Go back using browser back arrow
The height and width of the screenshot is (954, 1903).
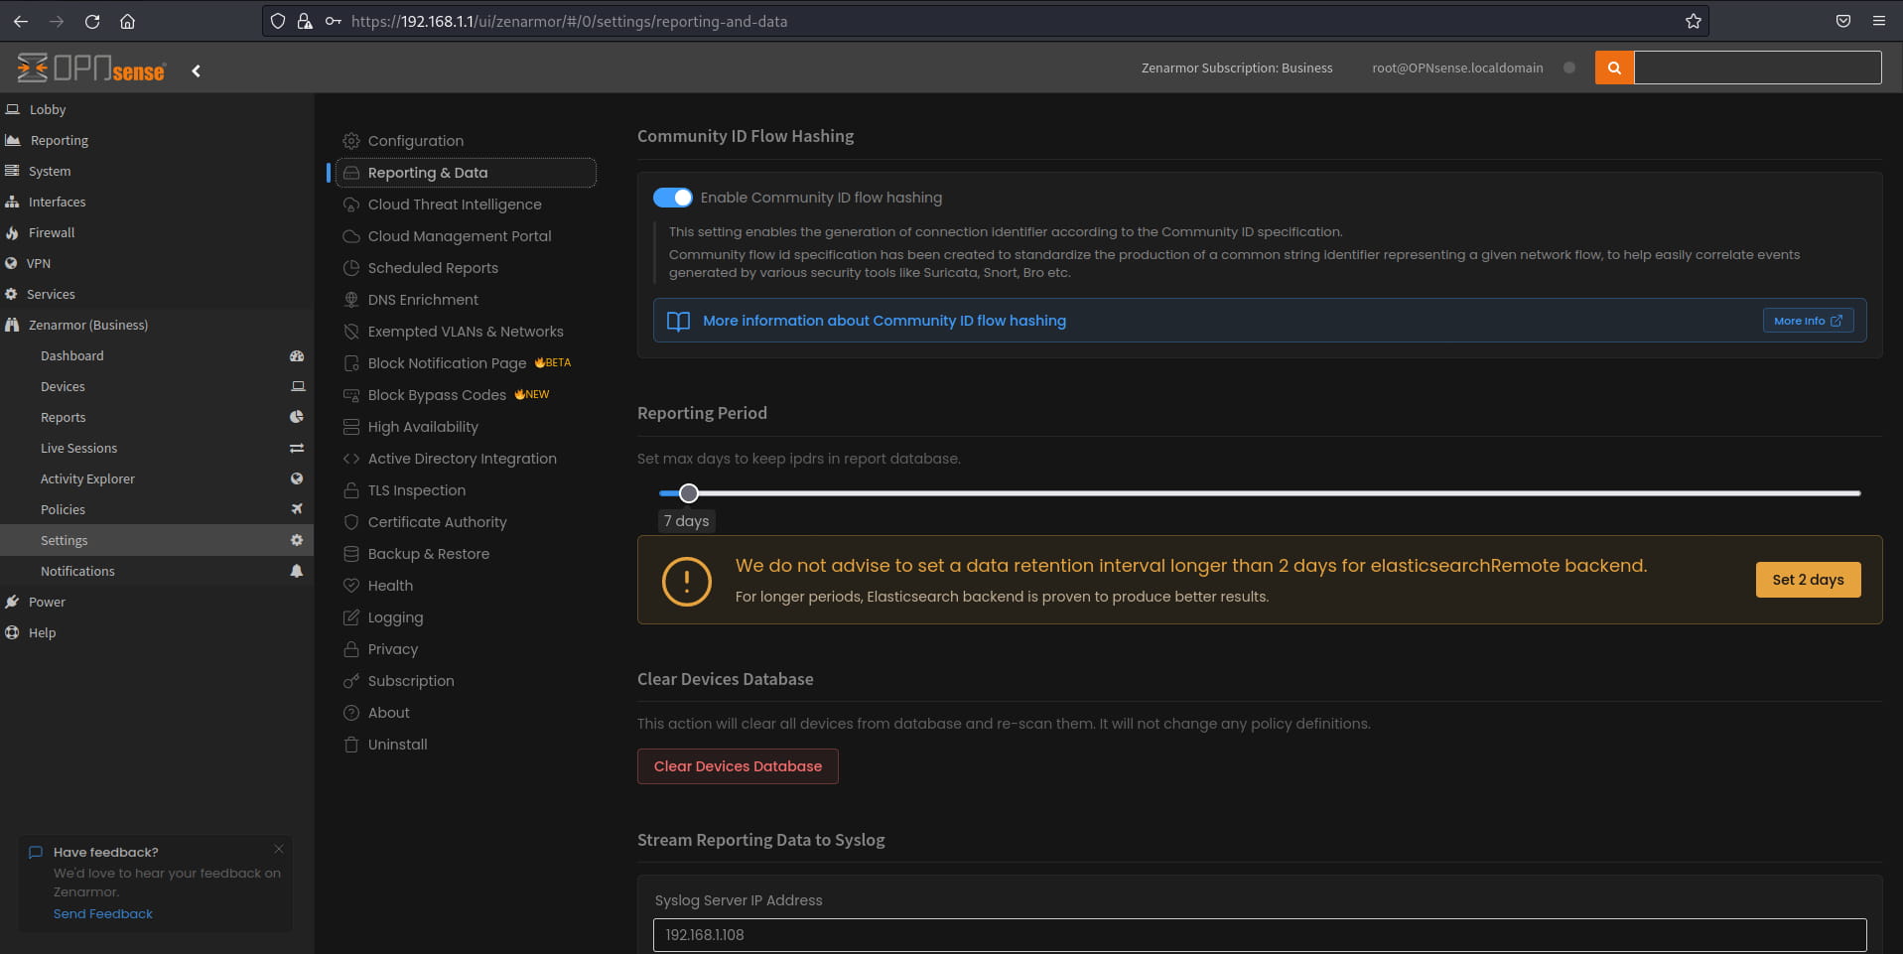tap(21, 21)
